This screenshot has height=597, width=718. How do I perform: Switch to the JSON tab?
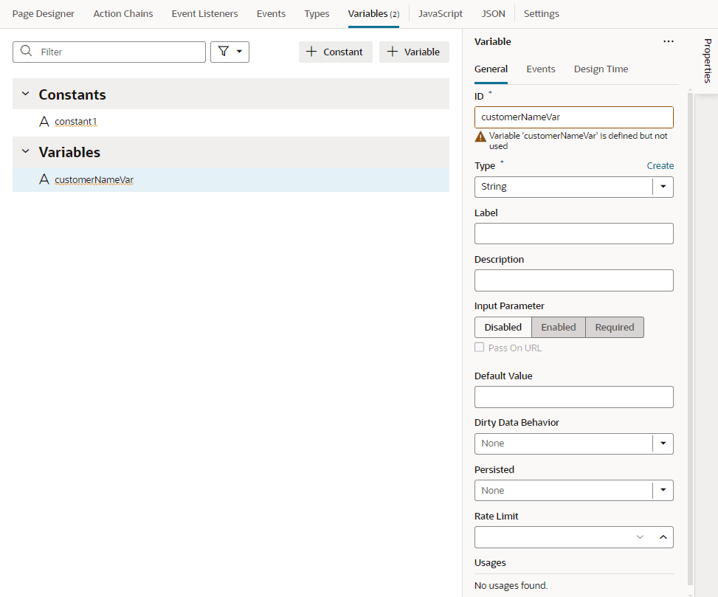(x=492, y=13)
